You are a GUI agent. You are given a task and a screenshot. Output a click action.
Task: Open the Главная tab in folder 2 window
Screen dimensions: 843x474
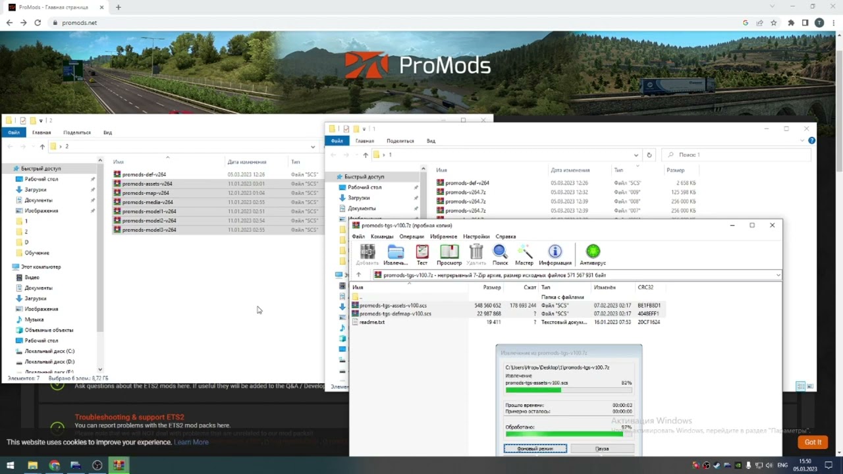point(41,132)
